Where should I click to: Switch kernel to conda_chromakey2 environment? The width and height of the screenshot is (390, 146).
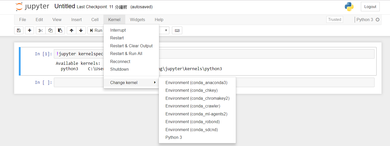click(x=197, y=98)
